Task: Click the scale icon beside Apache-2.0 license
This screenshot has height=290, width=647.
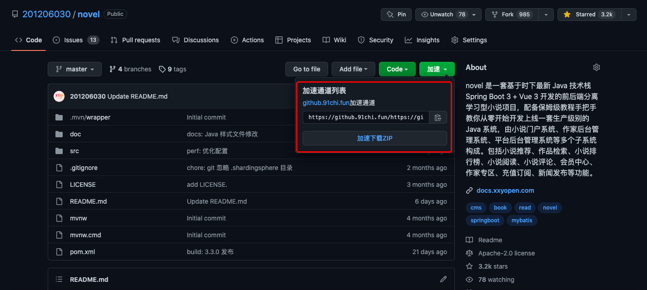Action: [x=469, y=253]
